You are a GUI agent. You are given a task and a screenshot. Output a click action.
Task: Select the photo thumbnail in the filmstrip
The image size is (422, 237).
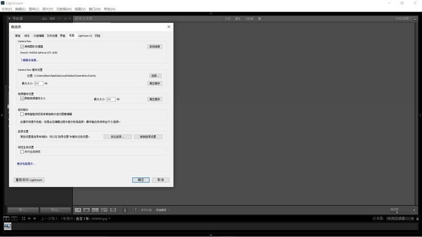(x=7, y=226)
